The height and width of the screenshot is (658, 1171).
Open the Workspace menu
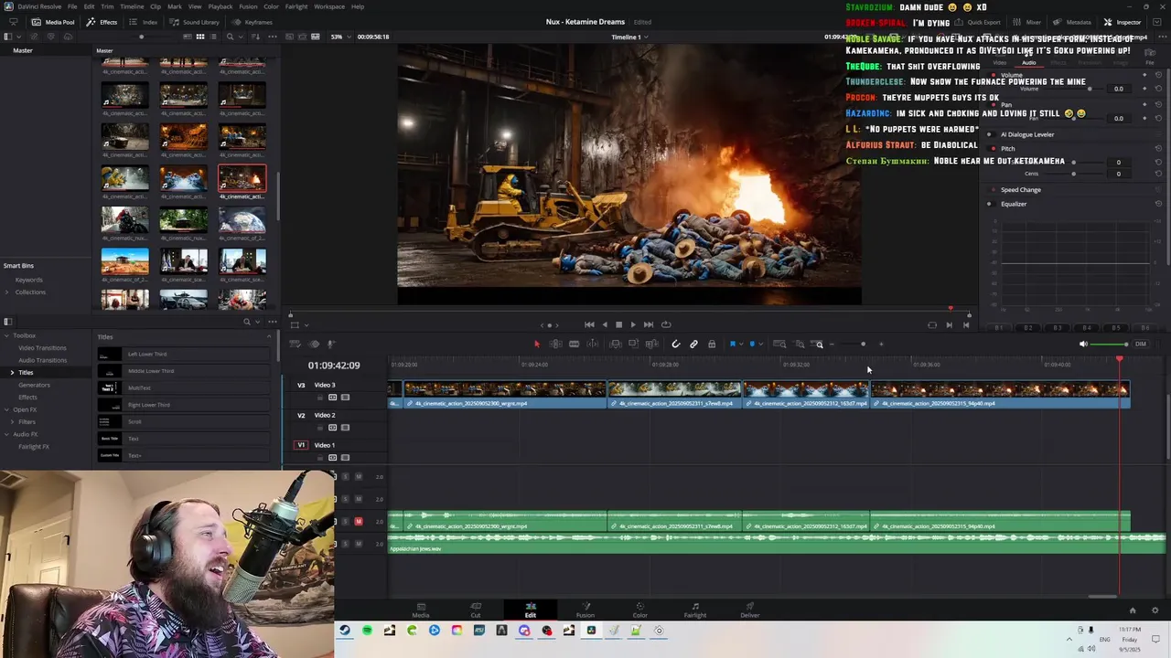(329, 6)
